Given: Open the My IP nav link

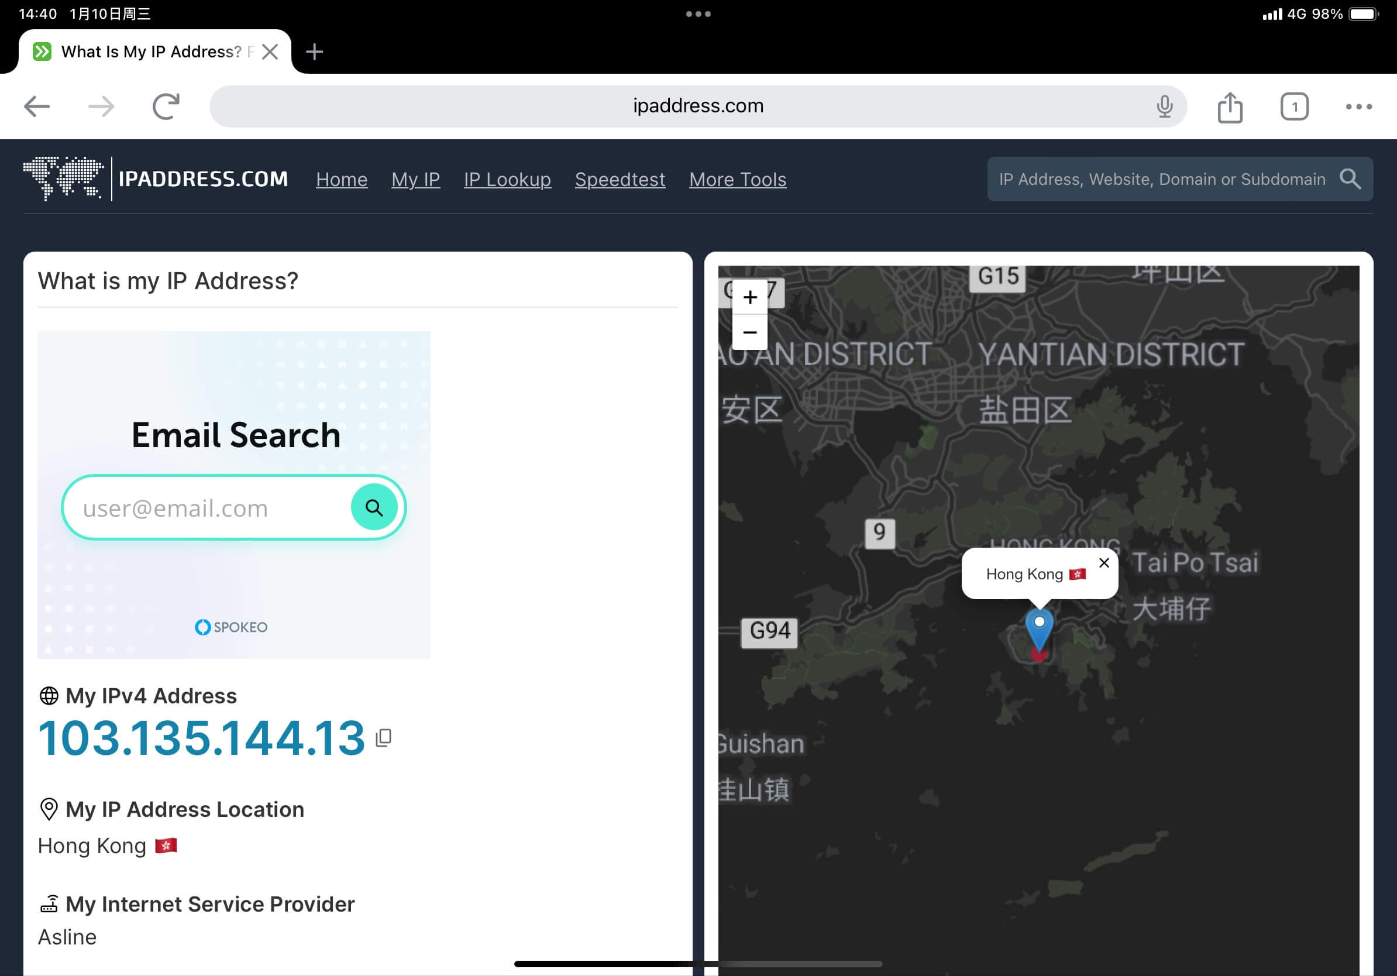Looking at the screenshot, I should click(x=415, y=180).
